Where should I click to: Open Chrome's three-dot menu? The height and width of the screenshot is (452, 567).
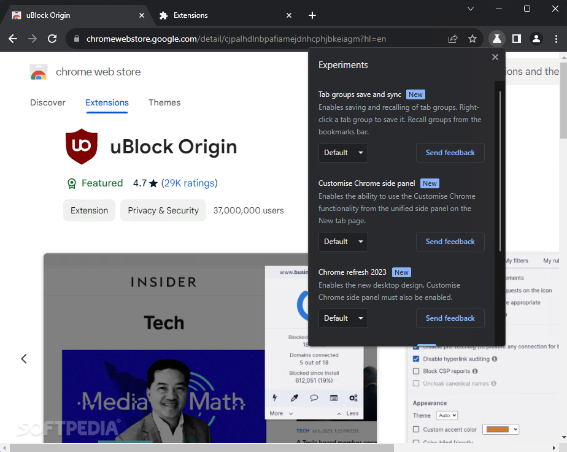(556, 39)
